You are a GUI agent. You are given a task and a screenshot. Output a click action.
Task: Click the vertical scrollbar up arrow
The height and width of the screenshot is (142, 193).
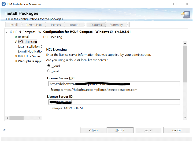[185, 44]
